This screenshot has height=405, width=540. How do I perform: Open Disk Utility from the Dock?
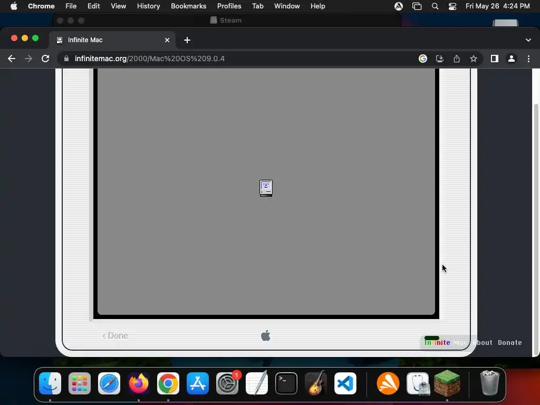[x=418, y=383]
